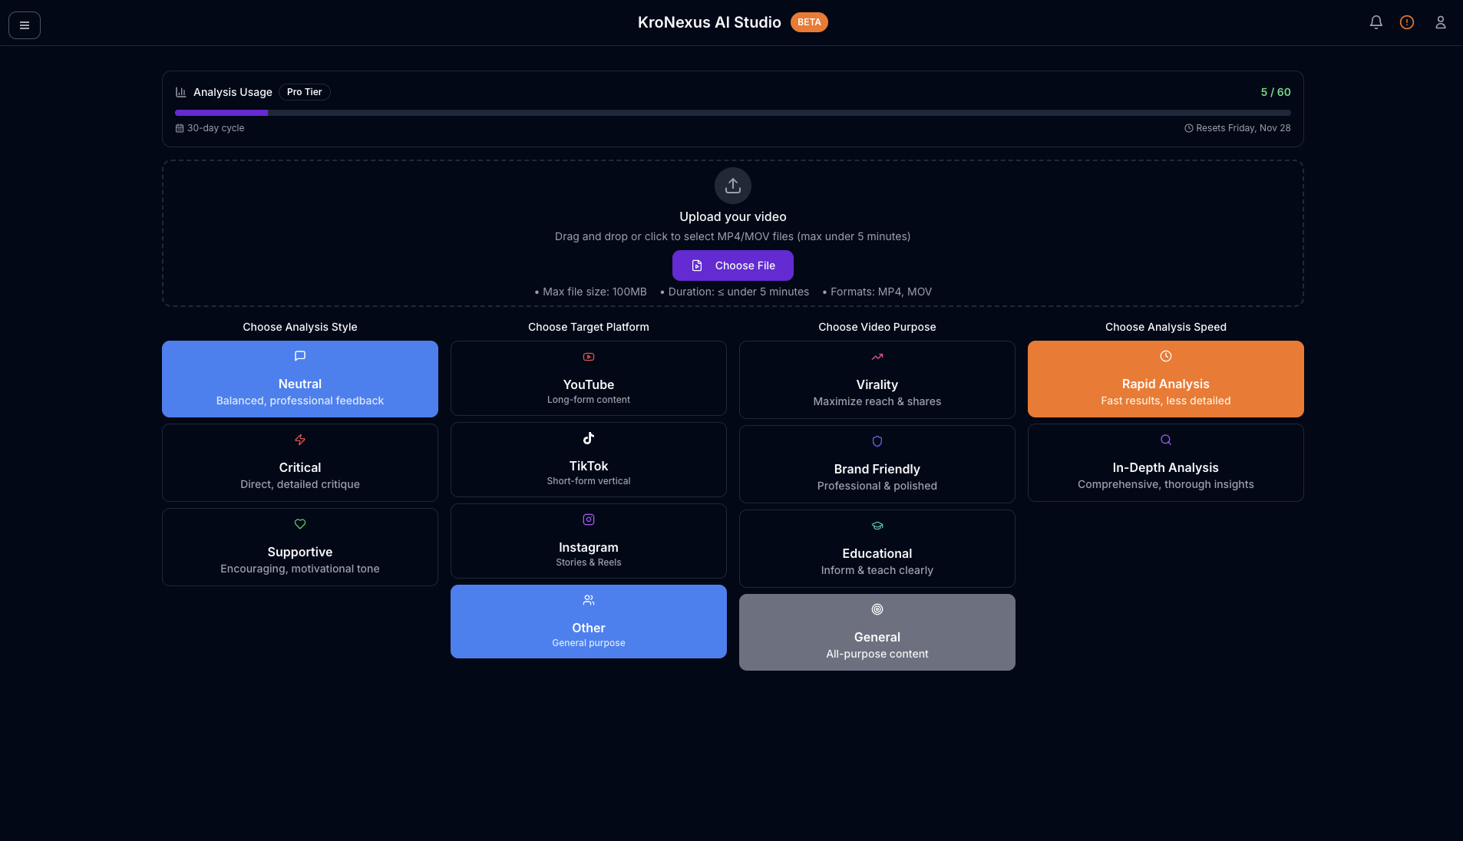Image resolution: width=1463 pixels, height=841 pixels.
Task: Open the account menu via the profile avatar
Action: tap(1441, 22)
